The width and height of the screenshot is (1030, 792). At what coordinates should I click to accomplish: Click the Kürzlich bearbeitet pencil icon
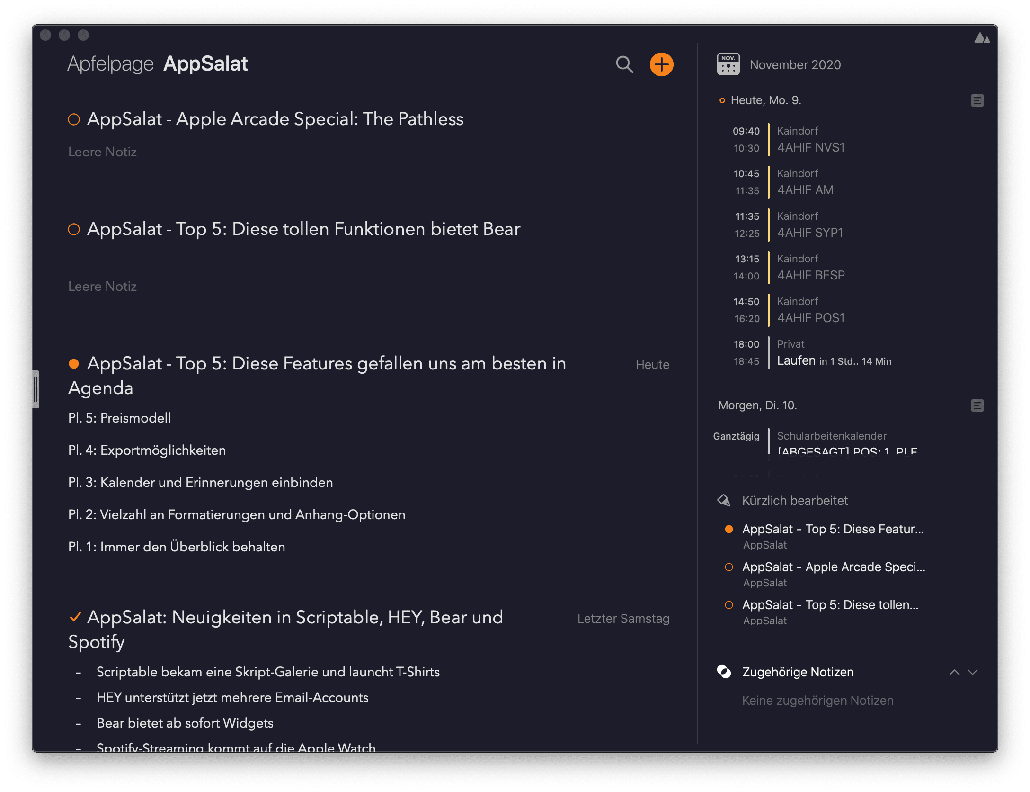724,501
